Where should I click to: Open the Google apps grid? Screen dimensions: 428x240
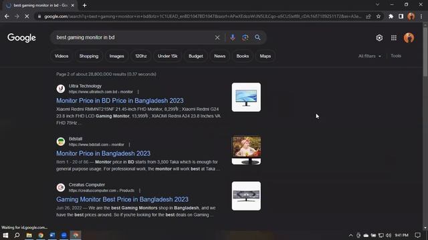[x=394, y=38]
